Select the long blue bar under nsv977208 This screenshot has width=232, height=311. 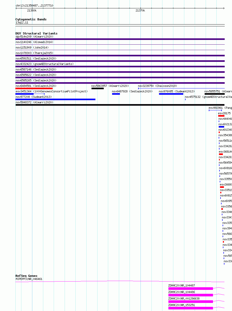pos(56,100)
